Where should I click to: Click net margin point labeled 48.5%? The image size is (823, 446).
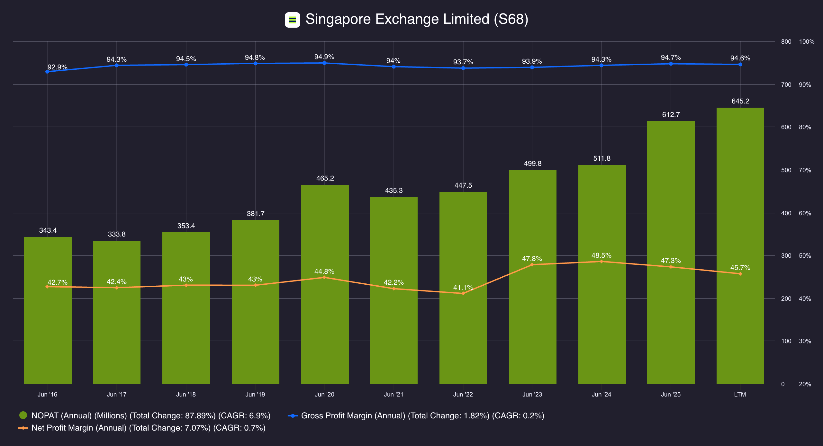(601, 262)
